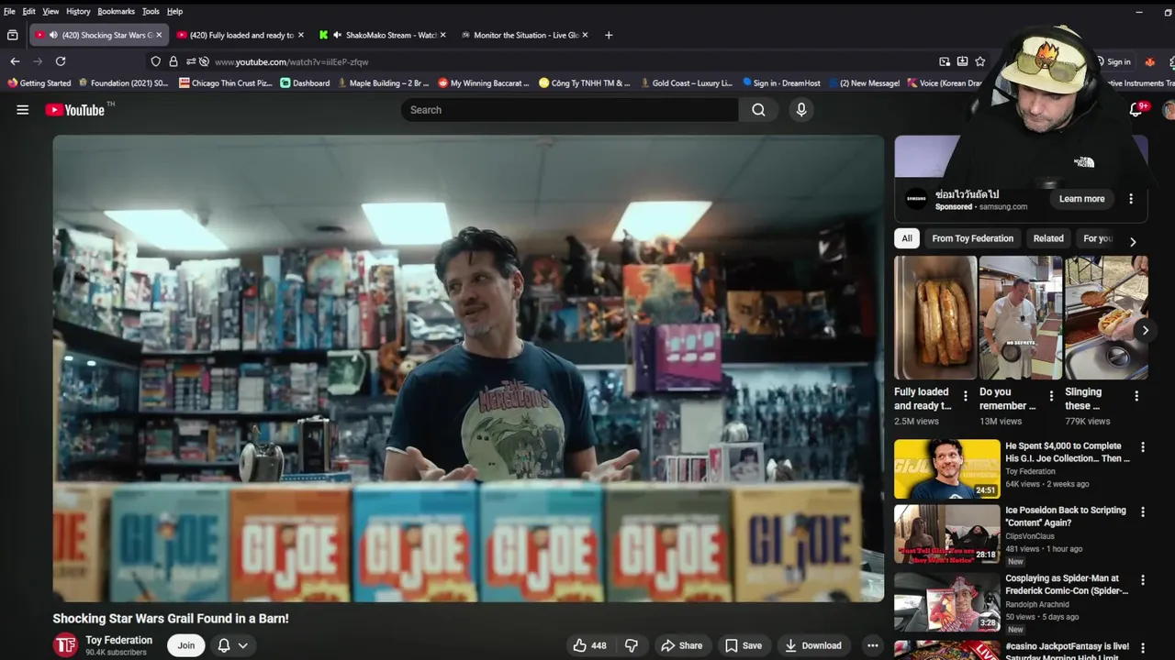Toggle channel notification bell for Toy Federation

223,645
